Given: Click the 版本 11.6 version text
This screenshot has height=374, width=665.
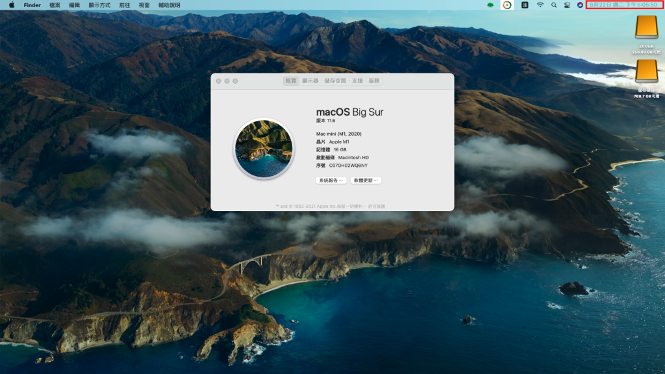Looking at the screenshot, I should (326, 120).
